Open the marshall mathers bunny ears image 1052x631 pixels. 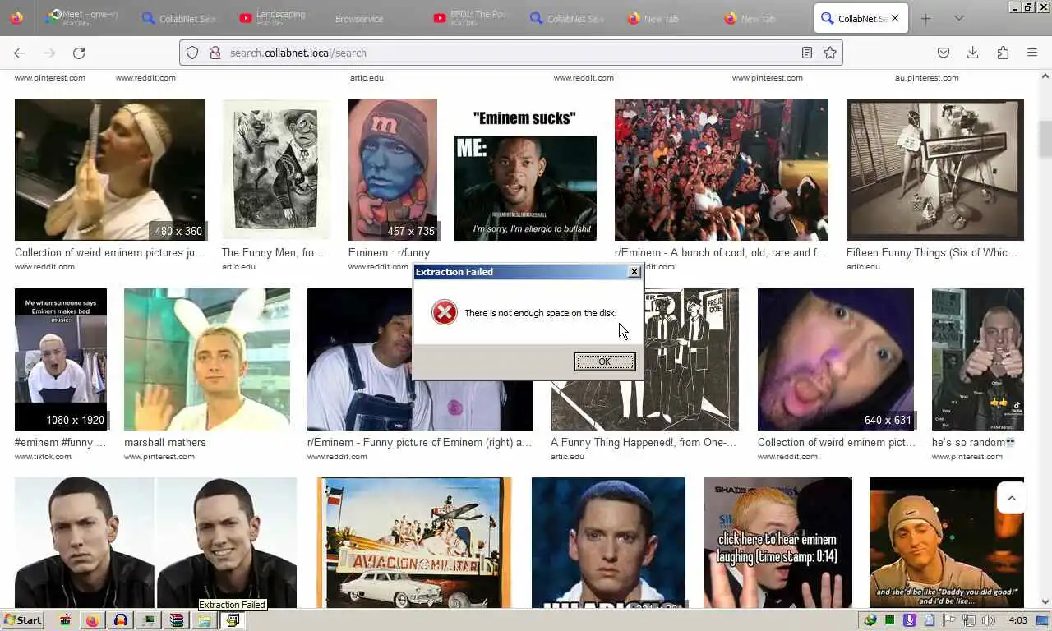pyautogui.click(x=207, y=359)
